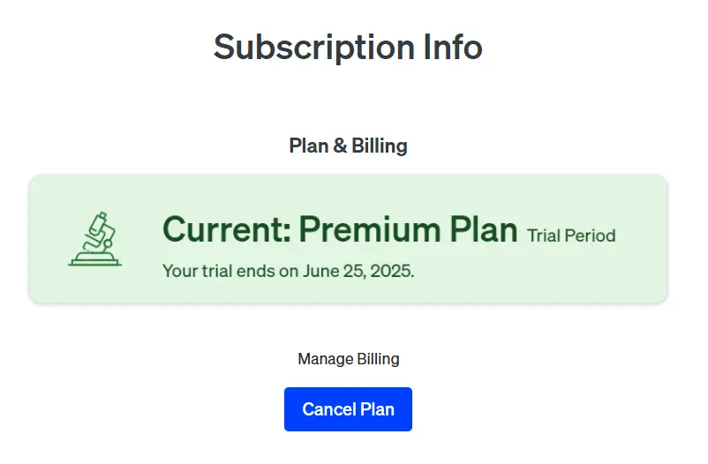Click the Current: Premium Plan title
Image resolution: width=708 pixels, height=464 pixels.
340,229
